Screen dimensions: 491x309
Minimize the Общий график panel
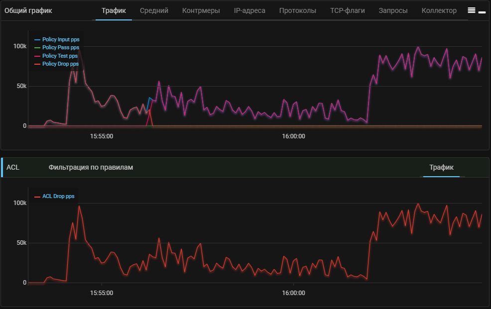[x=482, y=11]
